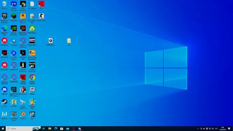Open the blank text document desktop file
The image size is (233, 131).
32,4
